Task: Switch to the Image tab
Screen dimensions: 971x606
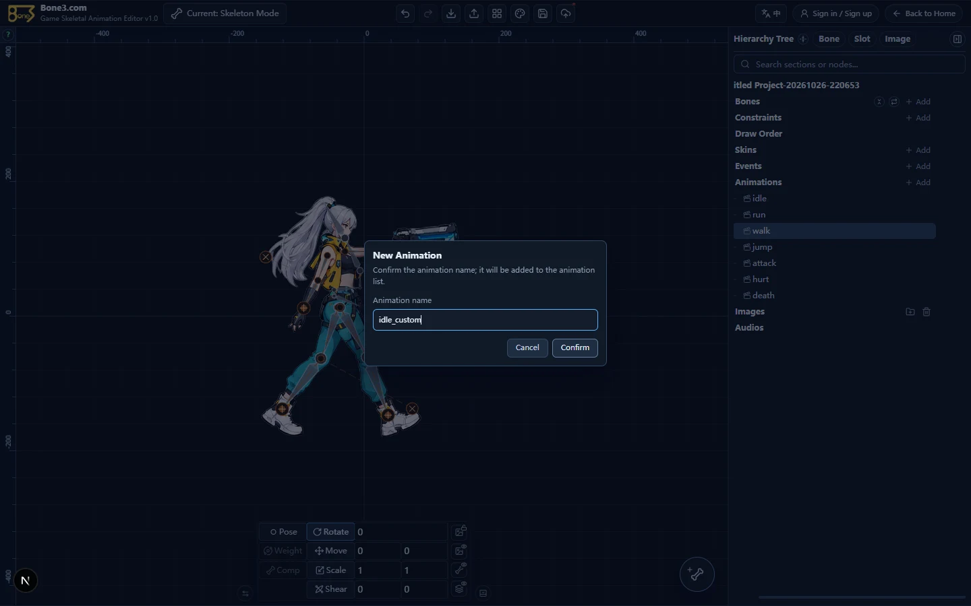Action: click(x=898, y=39)
